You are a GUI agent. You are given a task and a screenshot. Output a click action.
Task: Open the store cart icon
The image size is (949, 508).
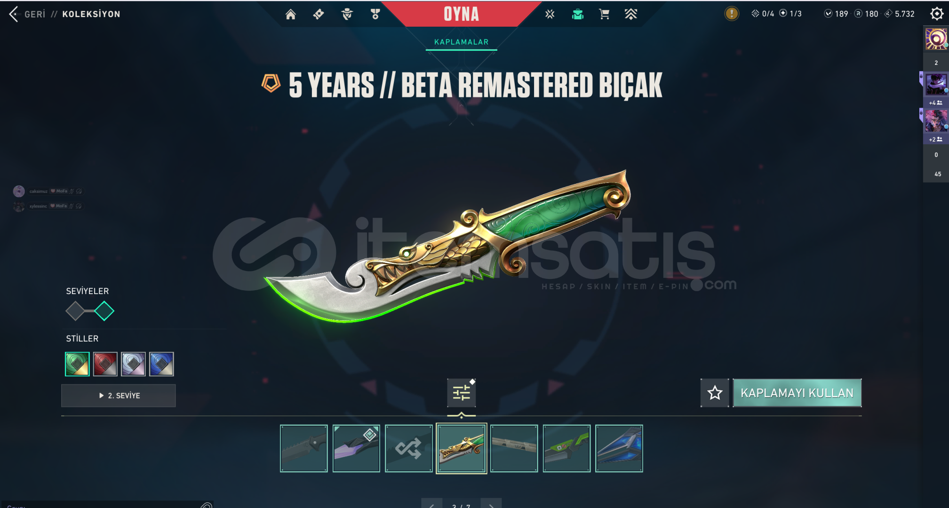click(605, 14)
